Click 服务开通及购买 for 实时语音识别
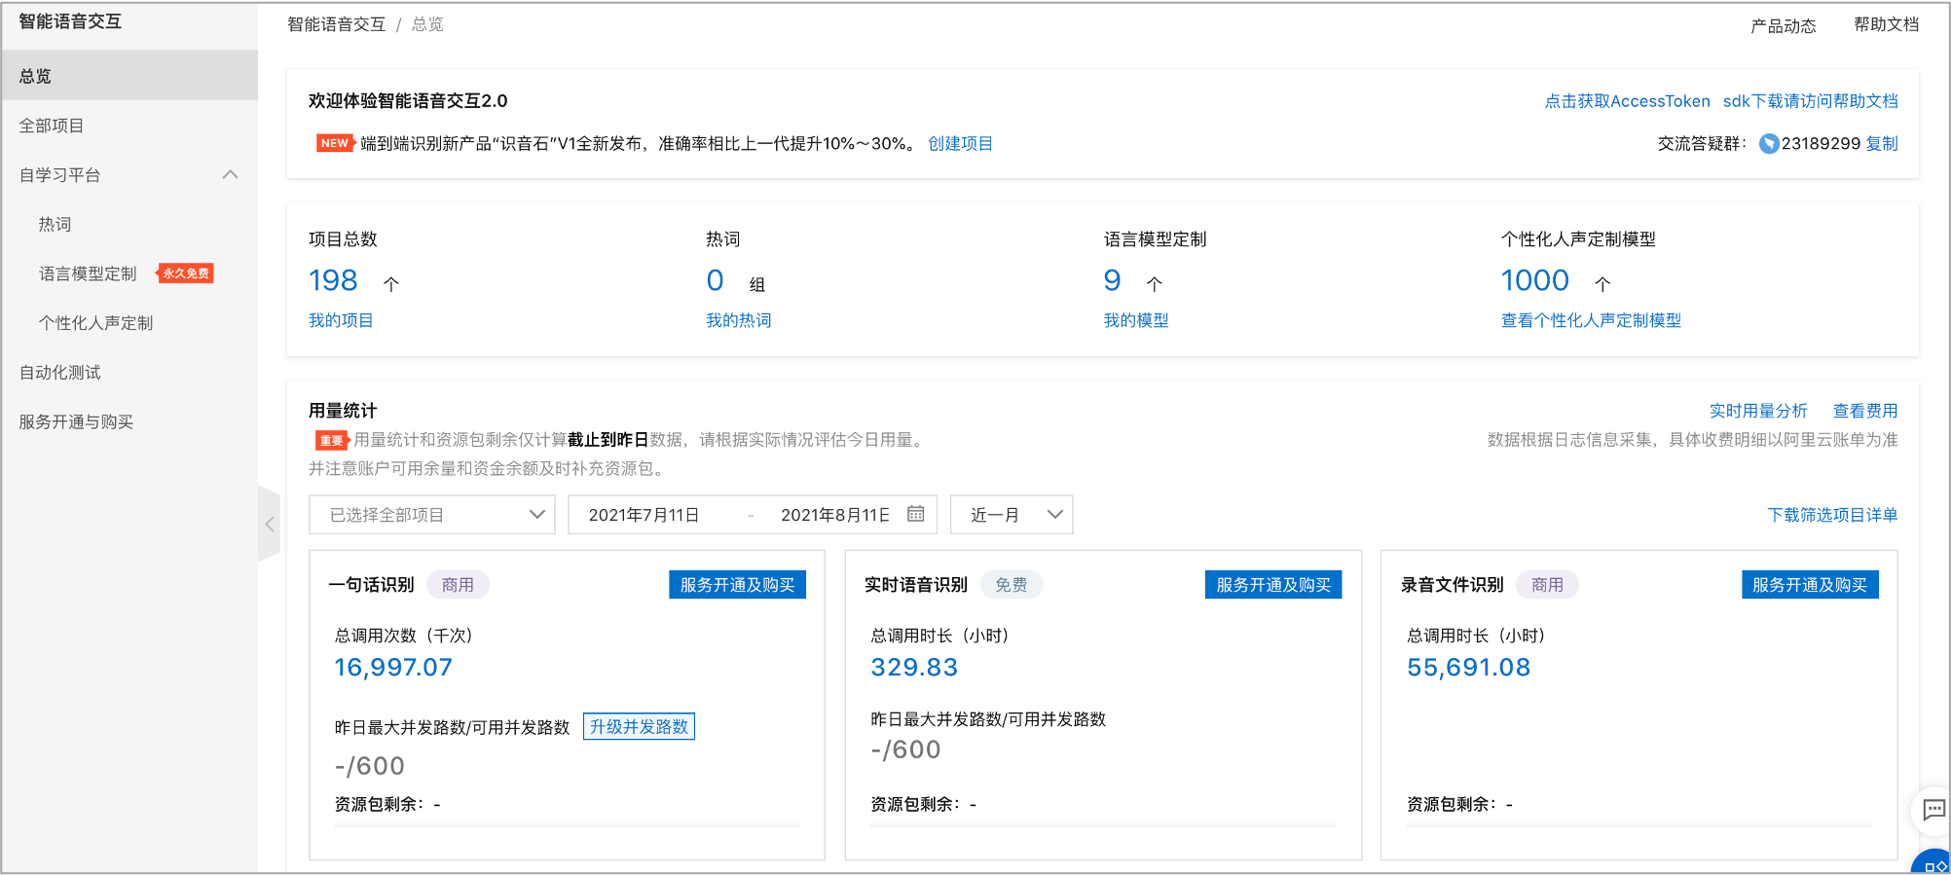The width and height of the screenshot is (1951, 875). (1273, 585)
